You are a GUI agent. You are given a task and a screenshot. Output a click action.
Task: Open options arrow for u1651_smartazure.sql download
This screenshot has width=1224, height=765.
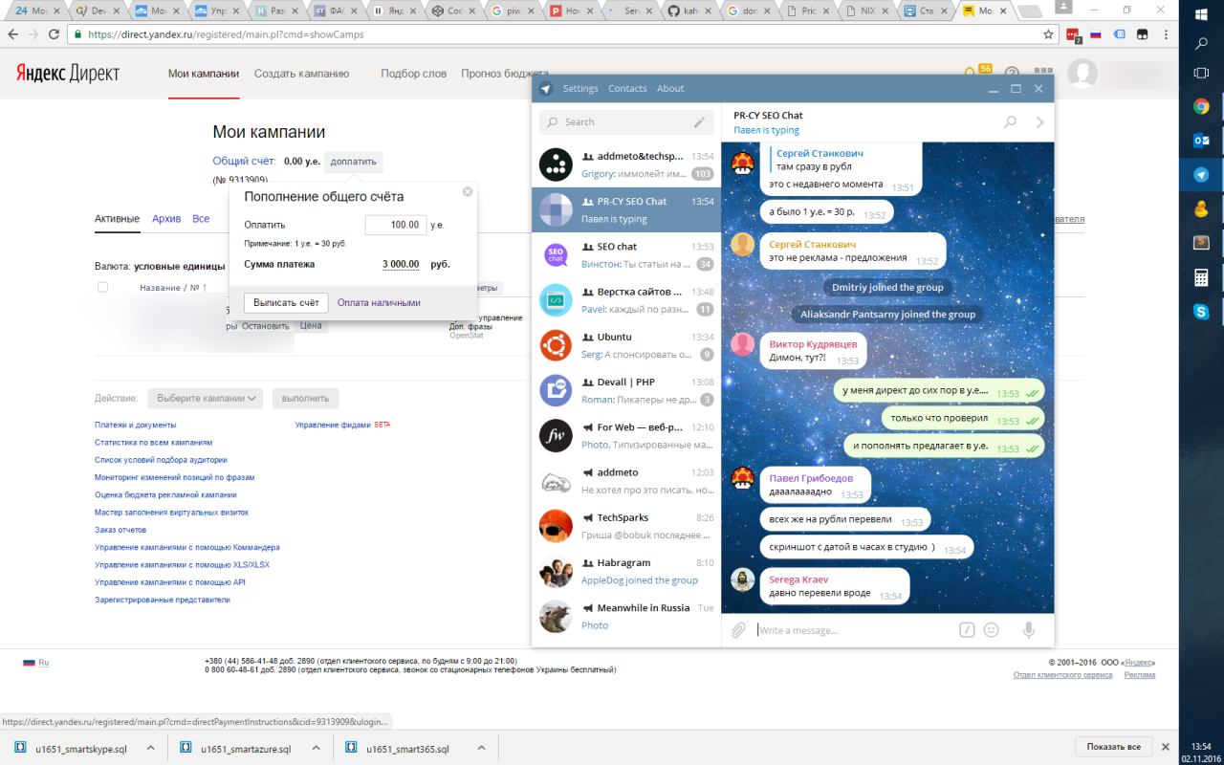coord(315,749)
